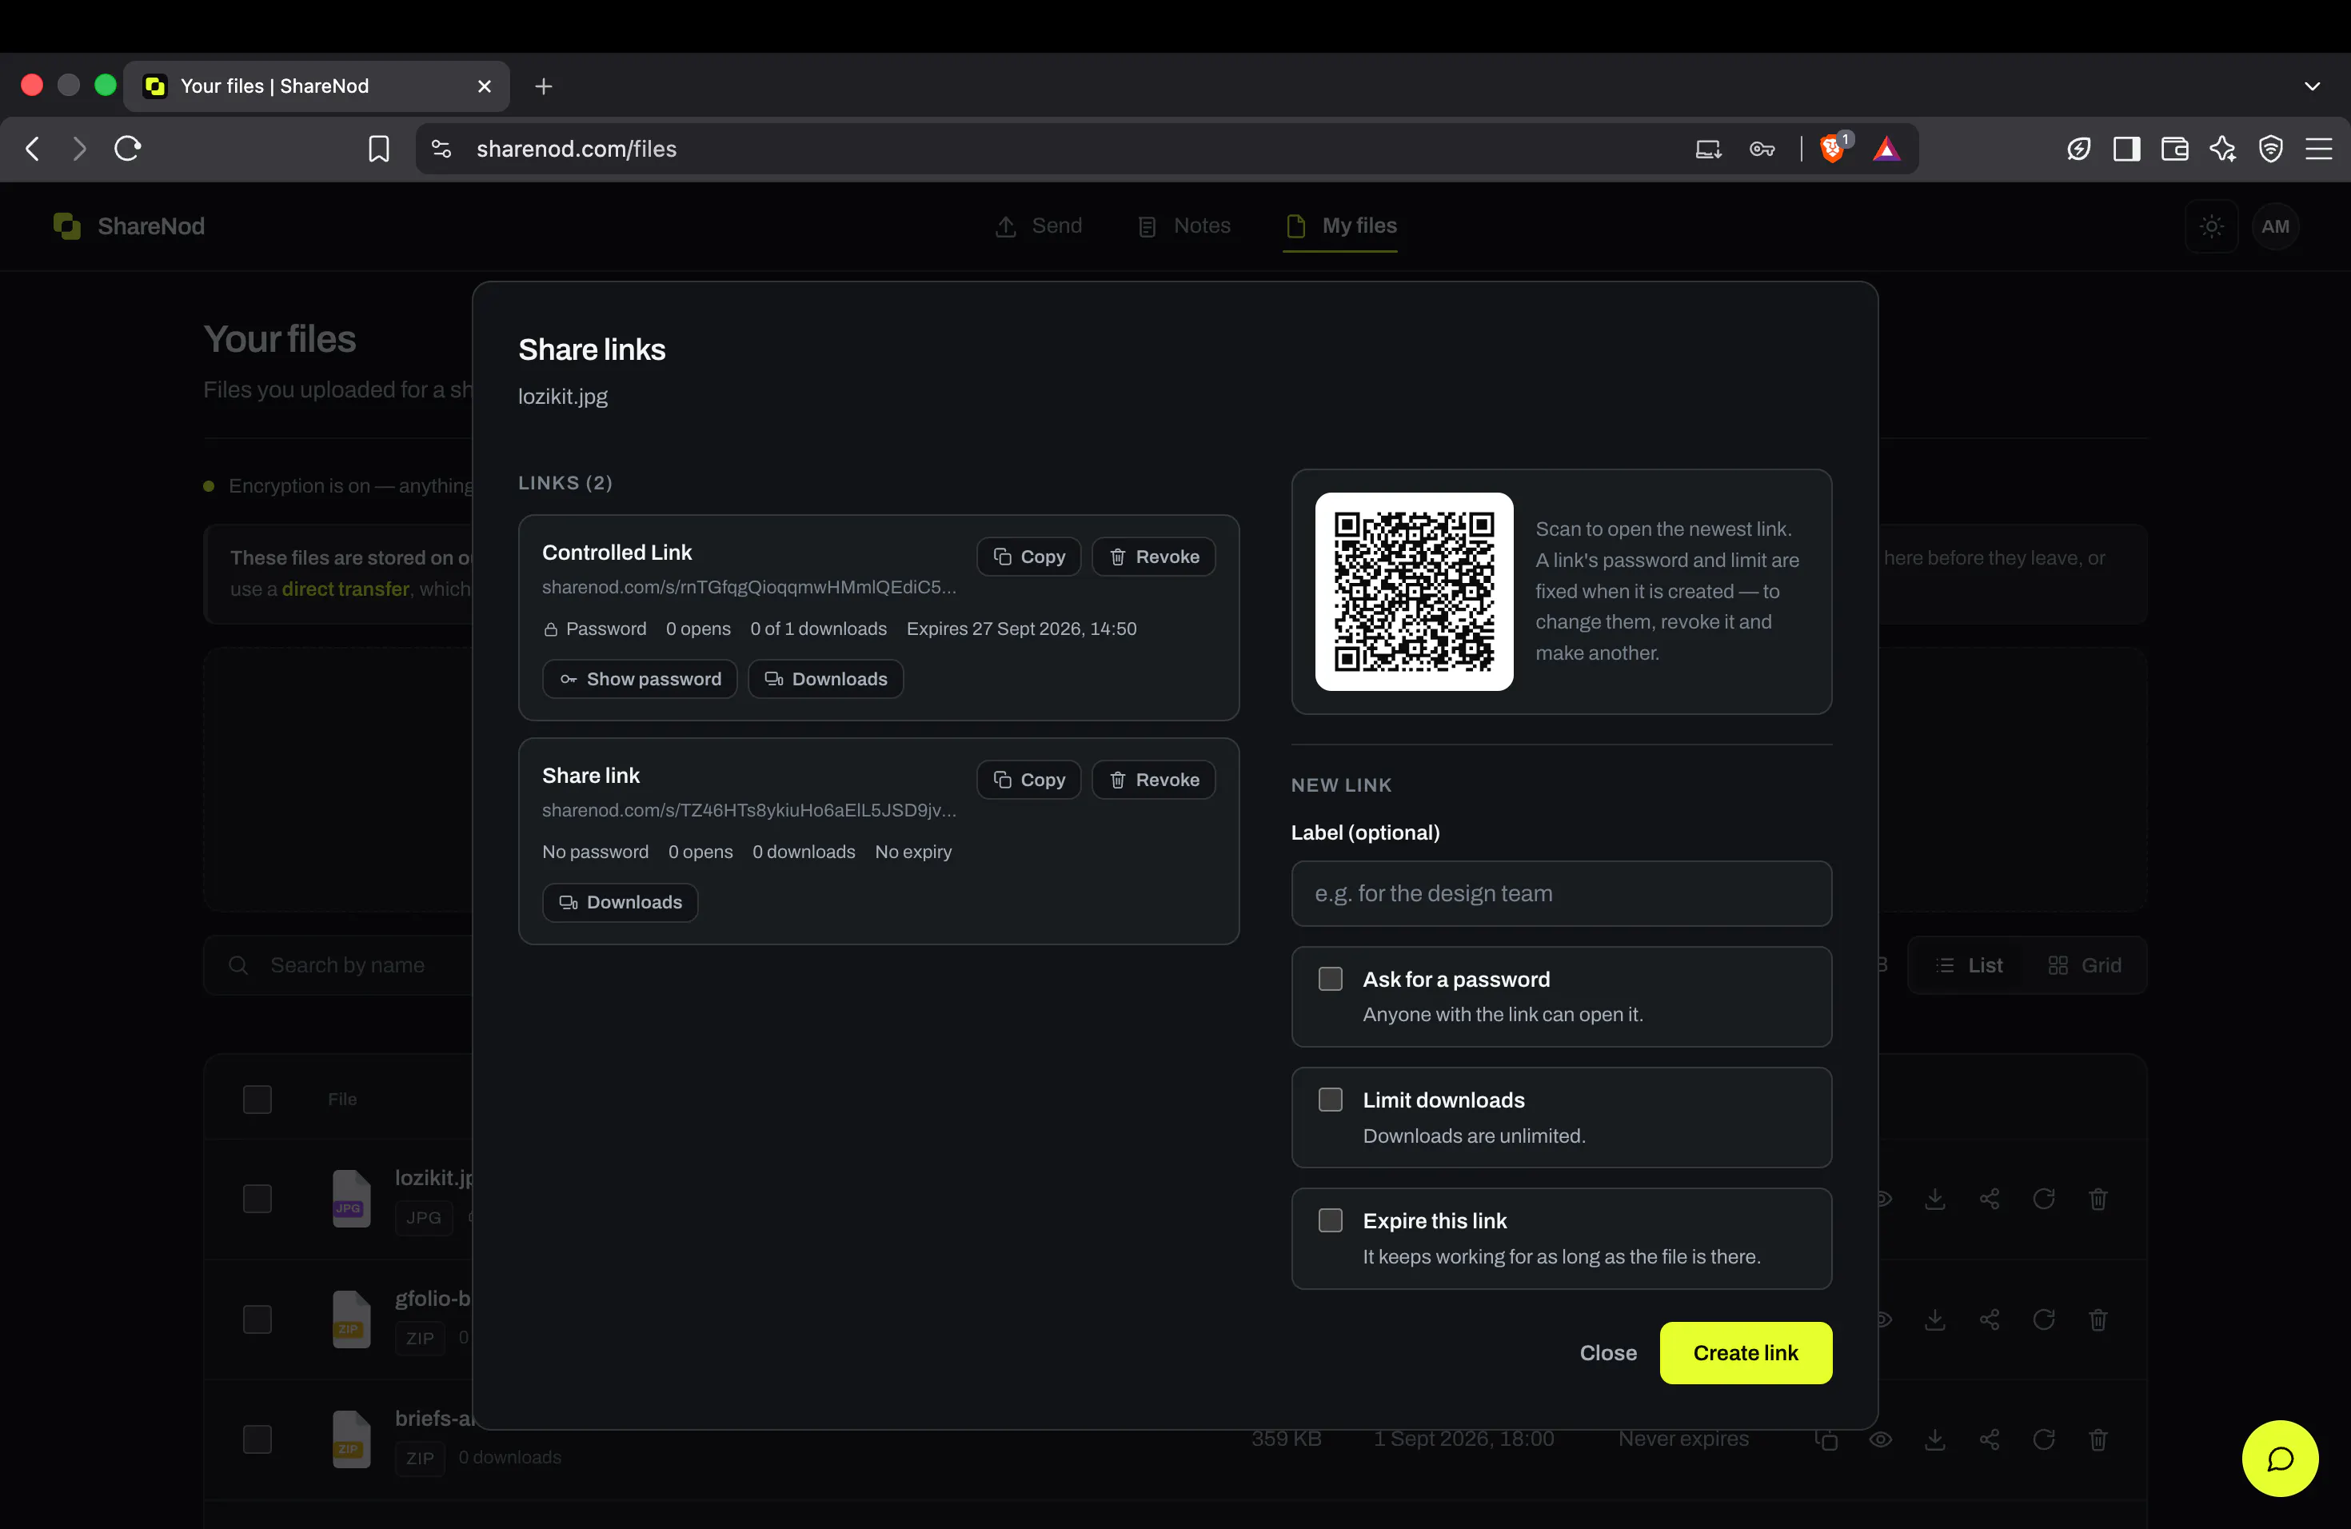
Task: Select the My files tab
Action: click(1340, 226)
